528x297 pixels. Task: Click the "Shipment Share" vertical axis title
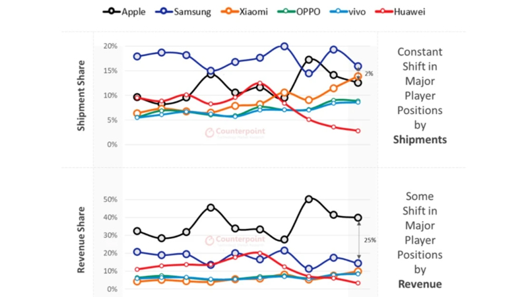click(x=82, y=96)
